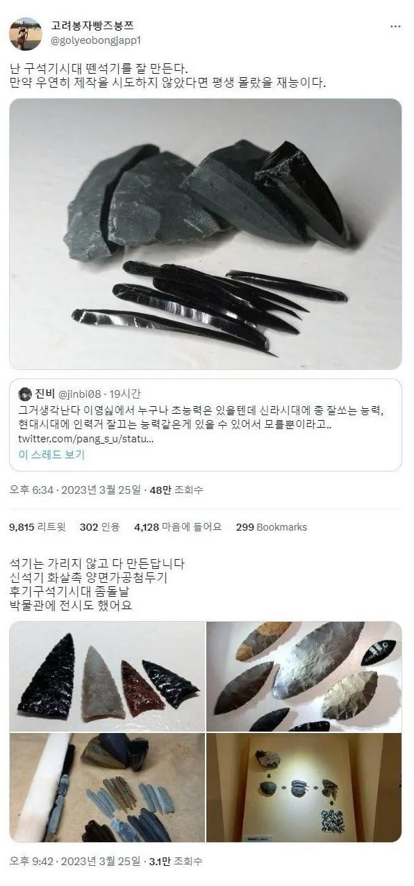Open the large obsidian blades photo

(x=206, y=234)
